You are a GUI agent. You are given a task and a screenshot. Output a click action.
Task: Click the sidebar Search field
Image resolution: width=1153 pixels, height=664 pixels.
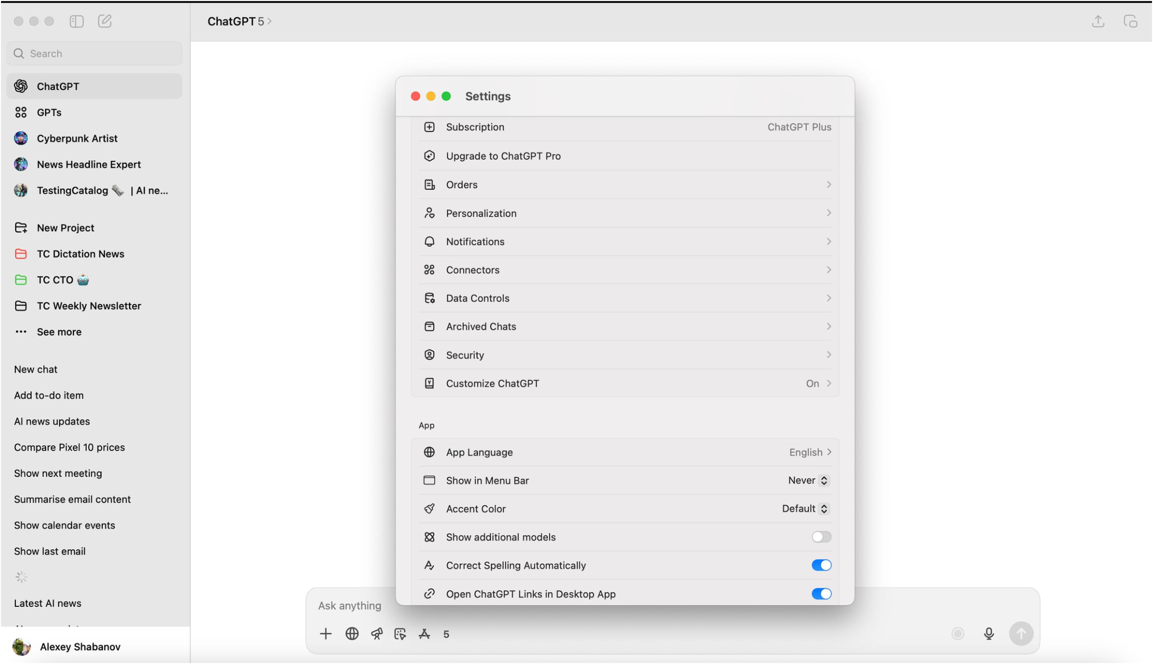(94, 54)
